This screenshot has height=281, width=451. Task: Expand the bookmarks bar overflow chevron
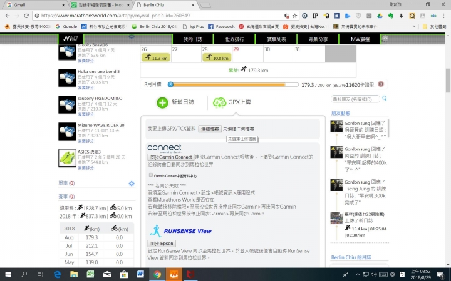point(413,27)
